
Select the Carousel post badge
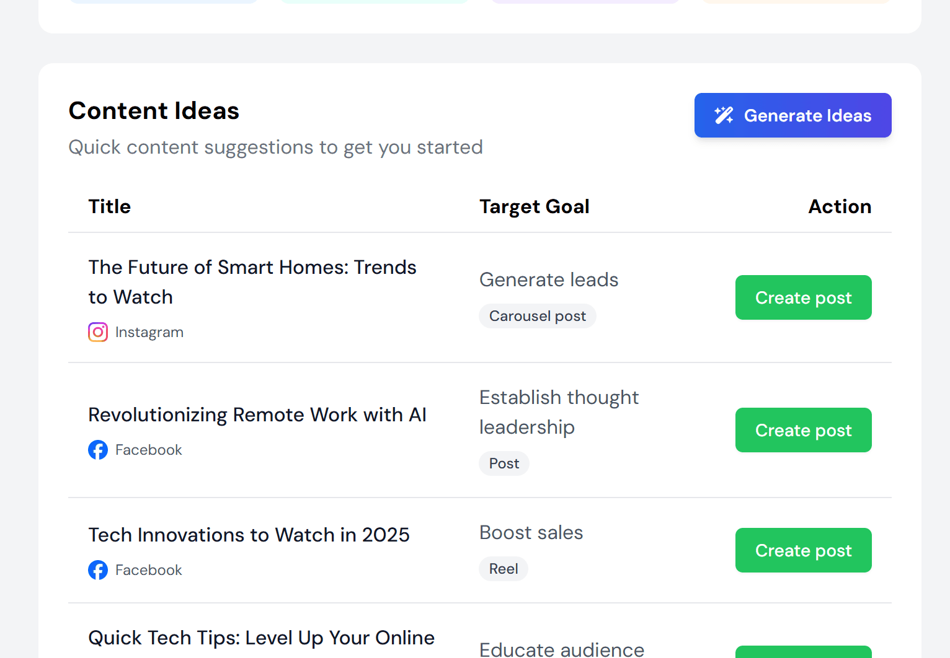(537, 316)
